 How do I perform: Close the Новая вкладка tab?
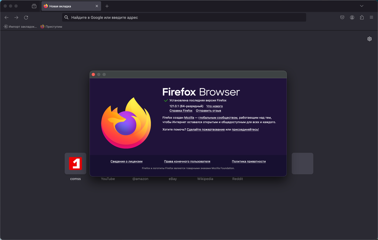[97, 6]
